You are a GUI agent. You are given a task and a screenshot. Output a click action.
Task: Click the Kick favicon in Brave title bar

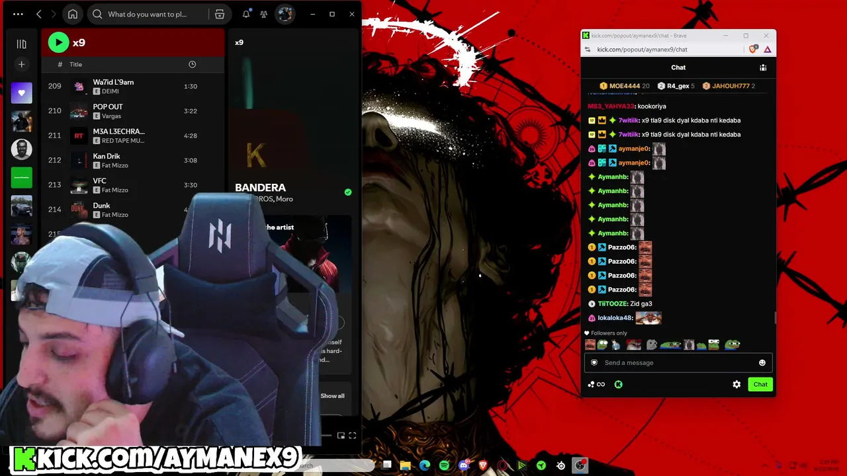pos(586,36)
